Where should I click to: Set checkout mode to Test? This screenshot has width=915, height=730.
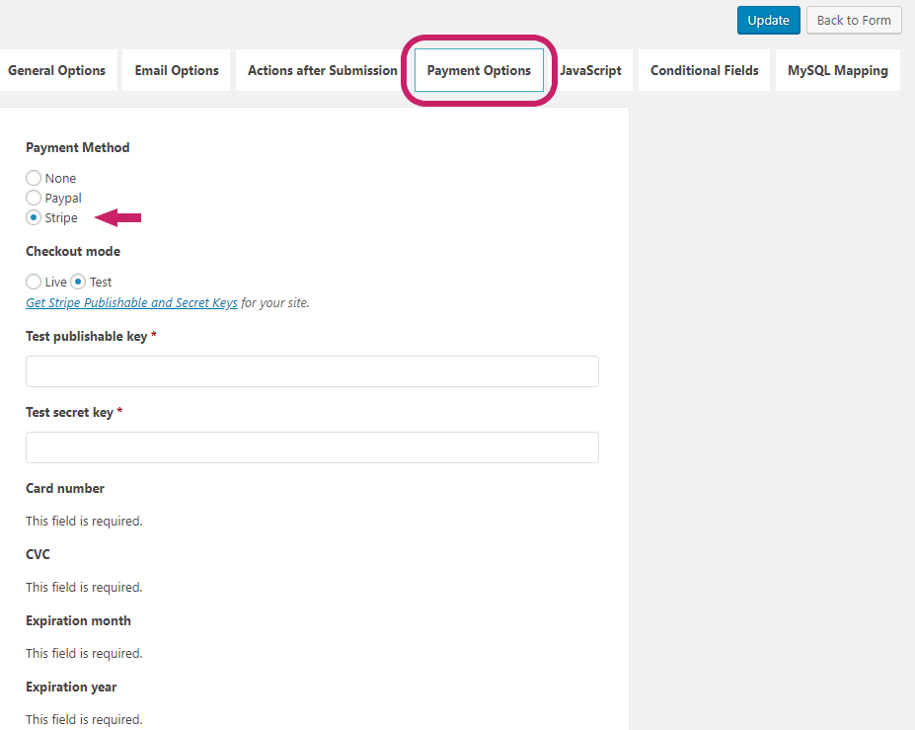pos(78,282)
